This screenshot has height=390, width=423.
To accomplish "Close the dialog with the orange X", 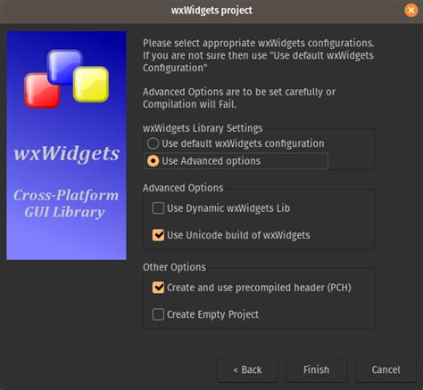I will pos(411,11).
